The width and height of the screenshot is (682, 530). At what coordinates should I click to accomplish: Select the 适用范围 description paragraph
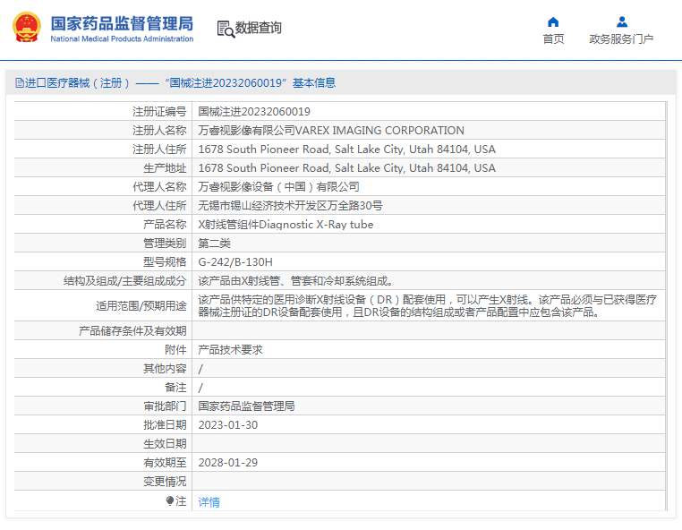(x=428, y=306)
